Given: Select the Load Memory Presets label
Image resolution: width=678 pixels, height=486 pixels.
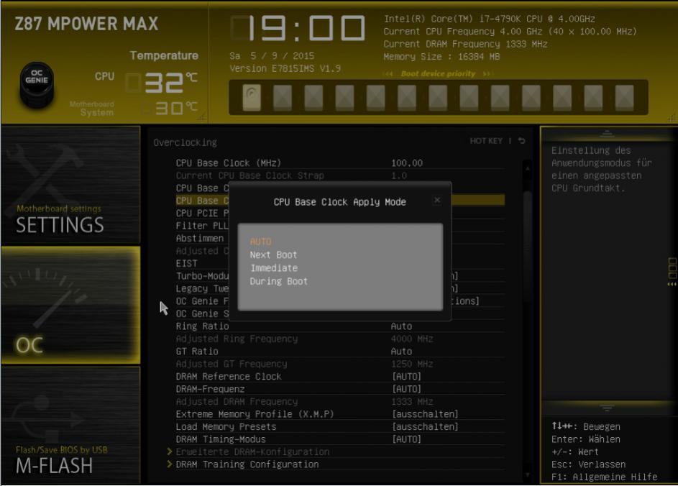Looking at the screenshot, I should click(x=226, y=427).
